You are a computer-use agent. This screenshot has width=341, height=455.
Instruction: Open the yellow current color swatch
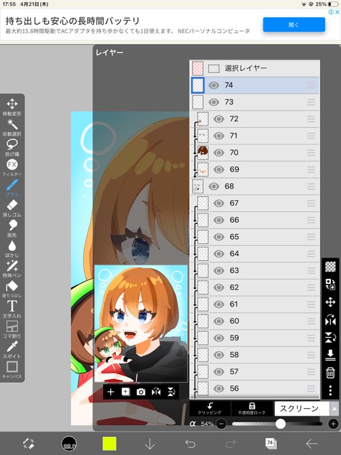[x=109, y=444]
